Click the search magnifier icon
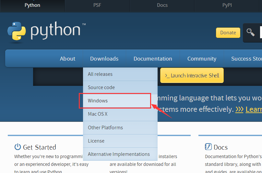This screenshot has width=262, height=173. (x=250, y=32)
